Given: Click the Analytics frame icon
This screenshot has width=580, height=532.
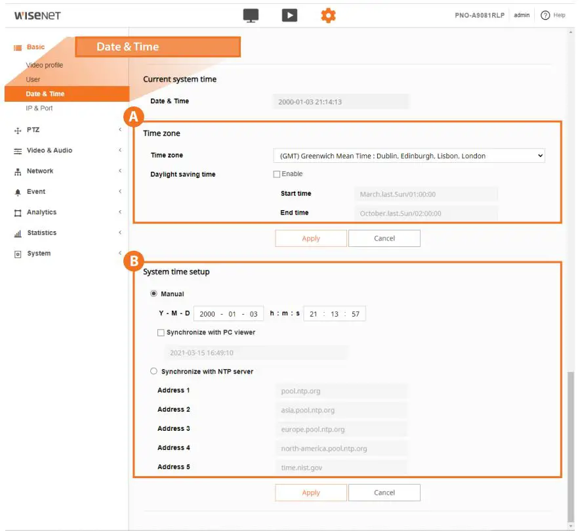Looking at the screenshot, I should 18,213.
